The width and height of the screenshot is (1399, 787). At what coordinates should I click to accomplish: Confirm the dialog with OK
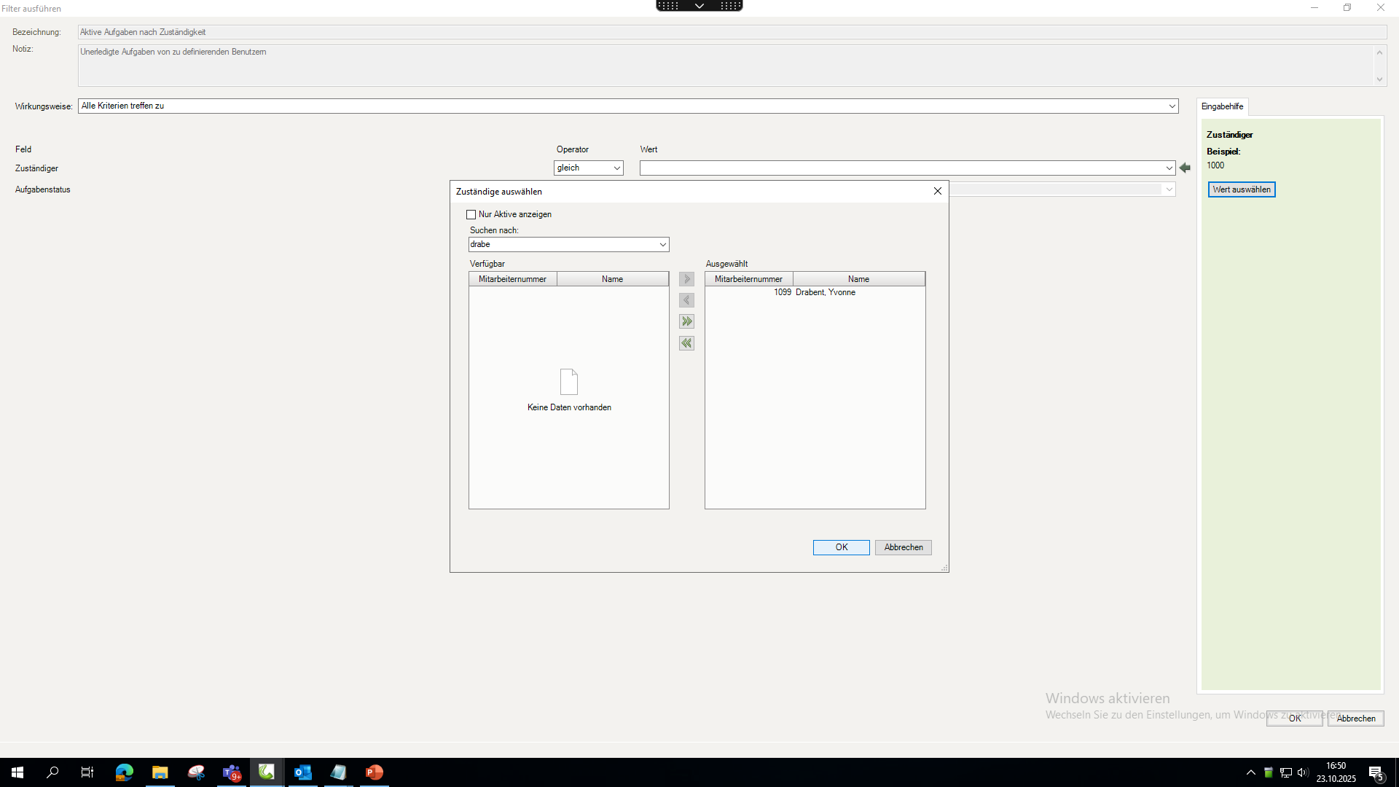pos(841,547)
